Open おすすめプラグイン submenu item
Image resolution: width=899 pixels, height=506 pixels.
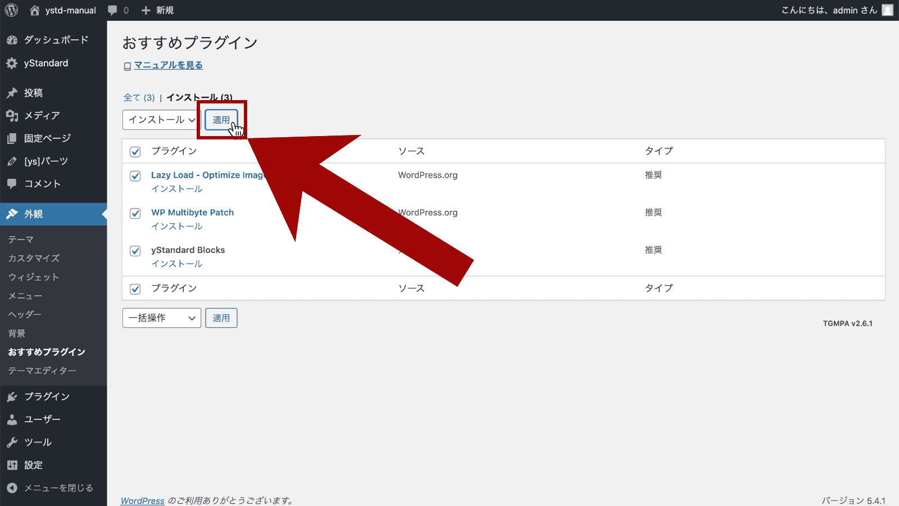click(47, 352)
